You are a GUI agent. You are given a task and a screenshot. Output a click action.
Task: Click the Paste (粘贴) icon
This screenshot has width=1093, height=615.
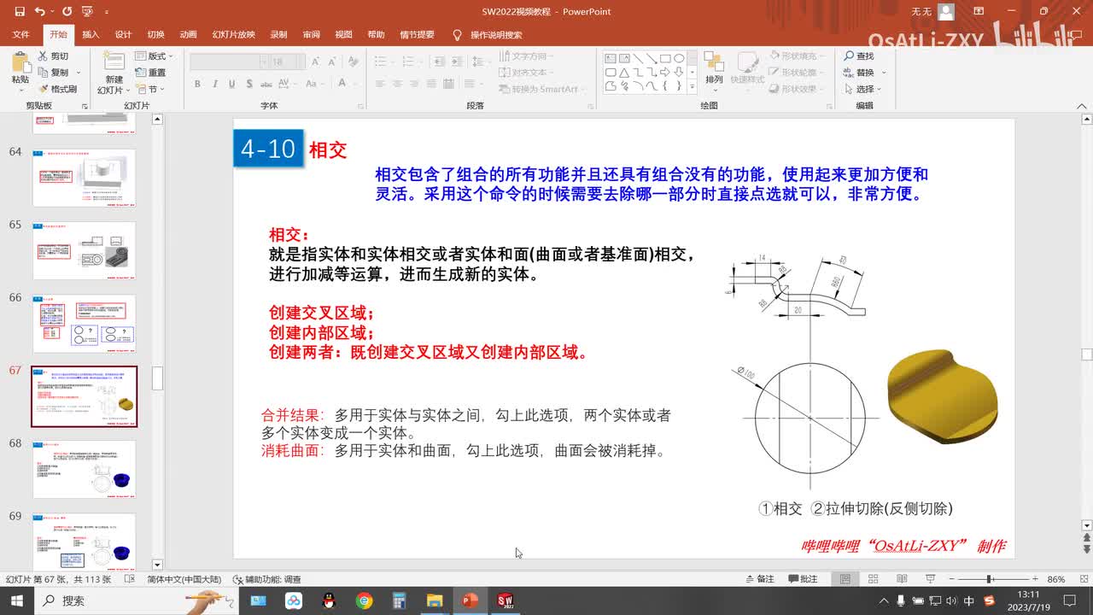tap(20, 62)
